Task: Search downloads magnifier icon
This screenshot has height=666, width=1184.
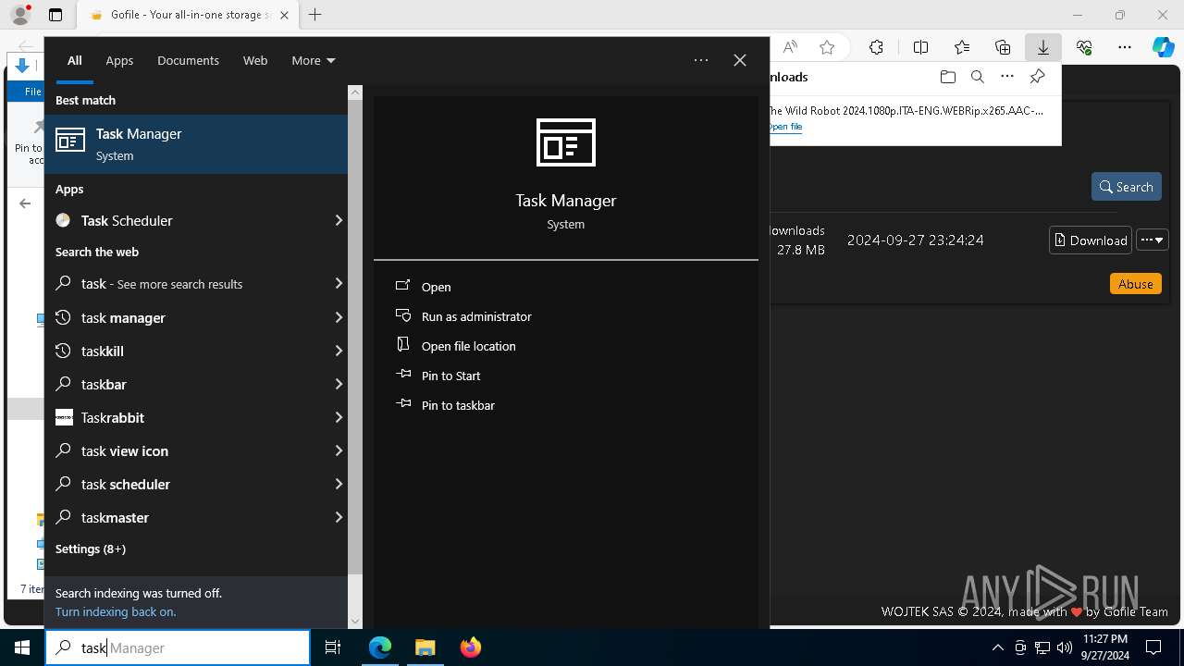Action: 978,77
